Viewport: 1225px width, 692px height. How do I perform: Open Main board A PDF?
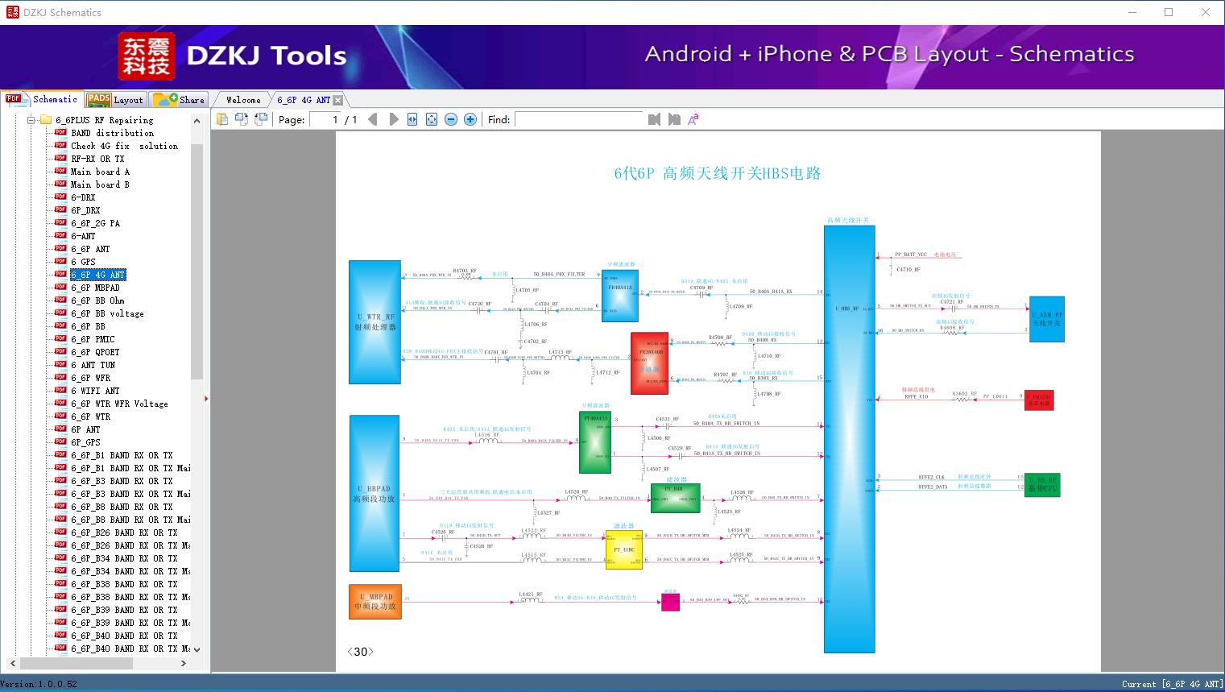pos(100,172)
